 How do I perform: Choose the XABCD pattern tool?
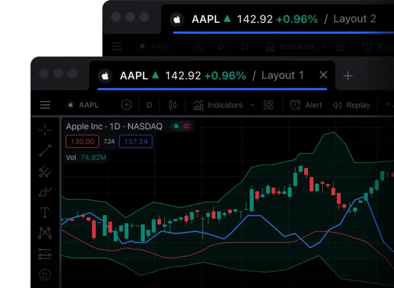(45, 233)
